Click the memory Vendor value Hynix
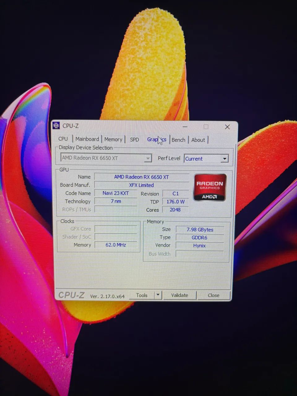This screenshot has width=297, height=396. 200,246
